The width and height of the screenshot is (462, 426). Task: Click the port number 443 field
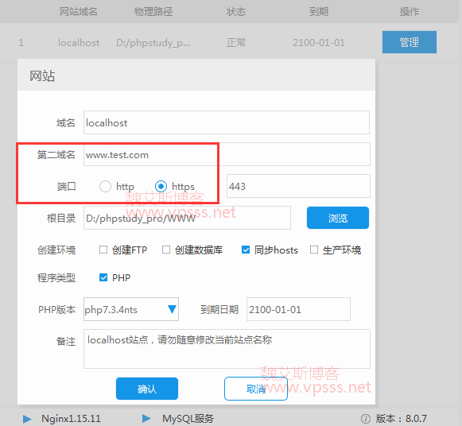pyautogui.click(x=298, y=186)
